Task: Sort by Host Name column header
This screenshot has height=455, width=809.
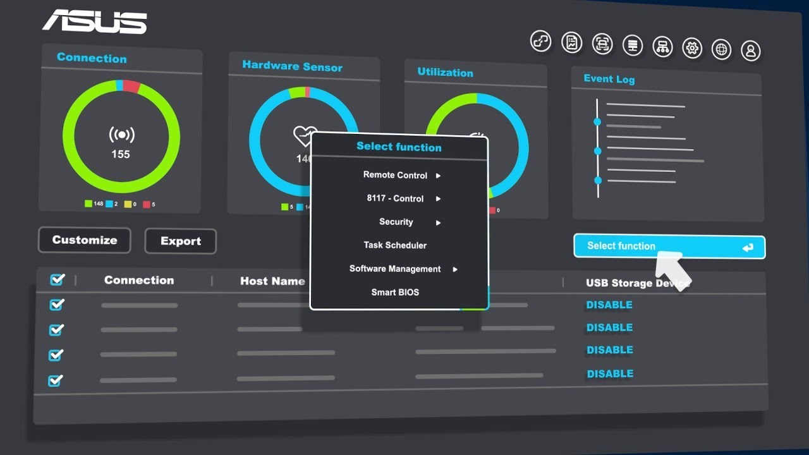Action: pyautogui.click(x=272, y=281)
